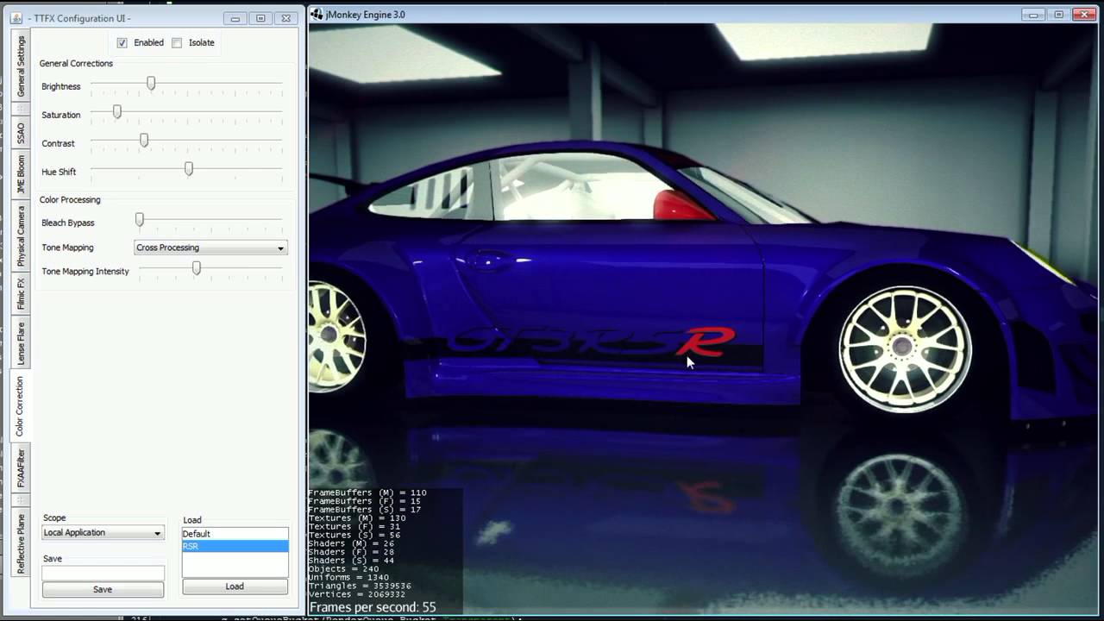Click the Tone Mapping Intensity slider handle

click(196, 268)
